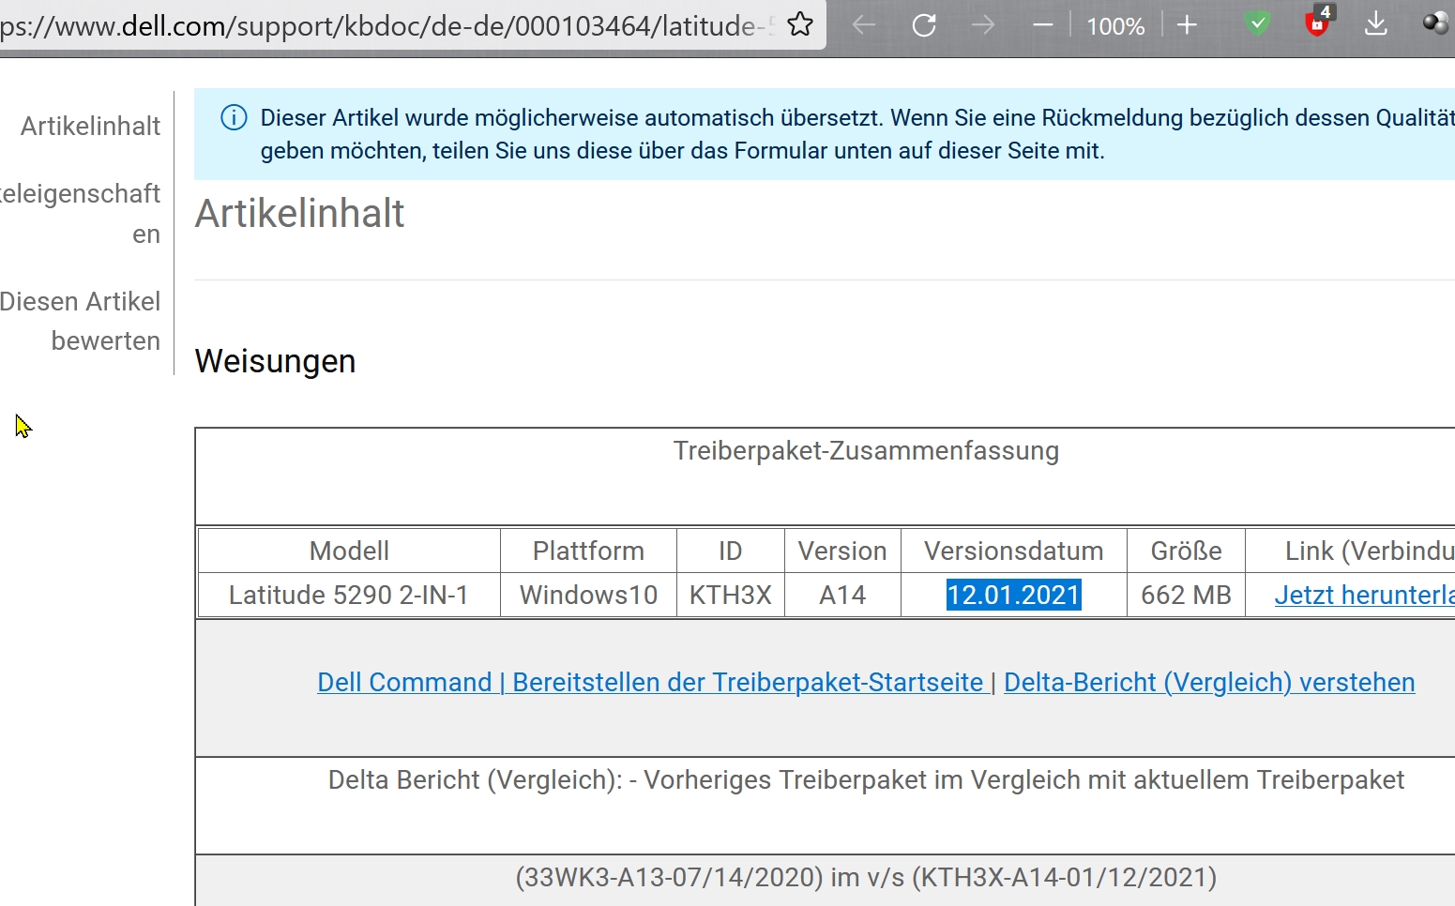The height and width of the screenshot is (906, 1455).
Task: Click the Plattform column header
Action: point(588,551)
